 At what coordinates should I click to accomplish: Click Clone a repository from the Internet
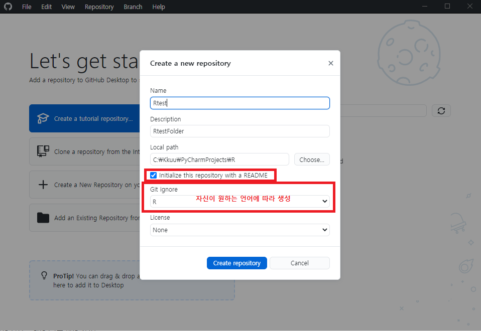tap(85, 151)
